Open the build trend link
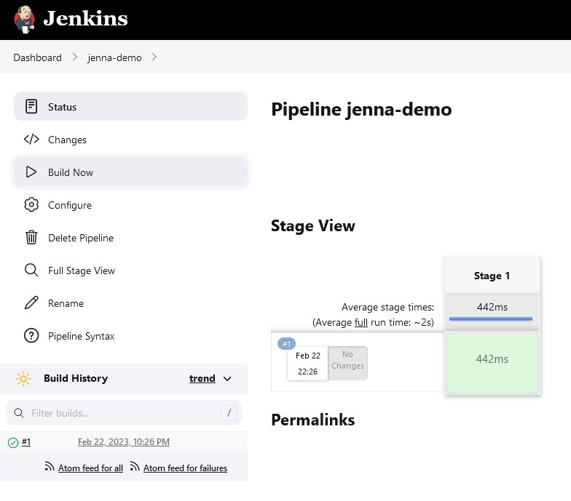The height and width of the screenshot is (501, 571). tap(202, 378)
